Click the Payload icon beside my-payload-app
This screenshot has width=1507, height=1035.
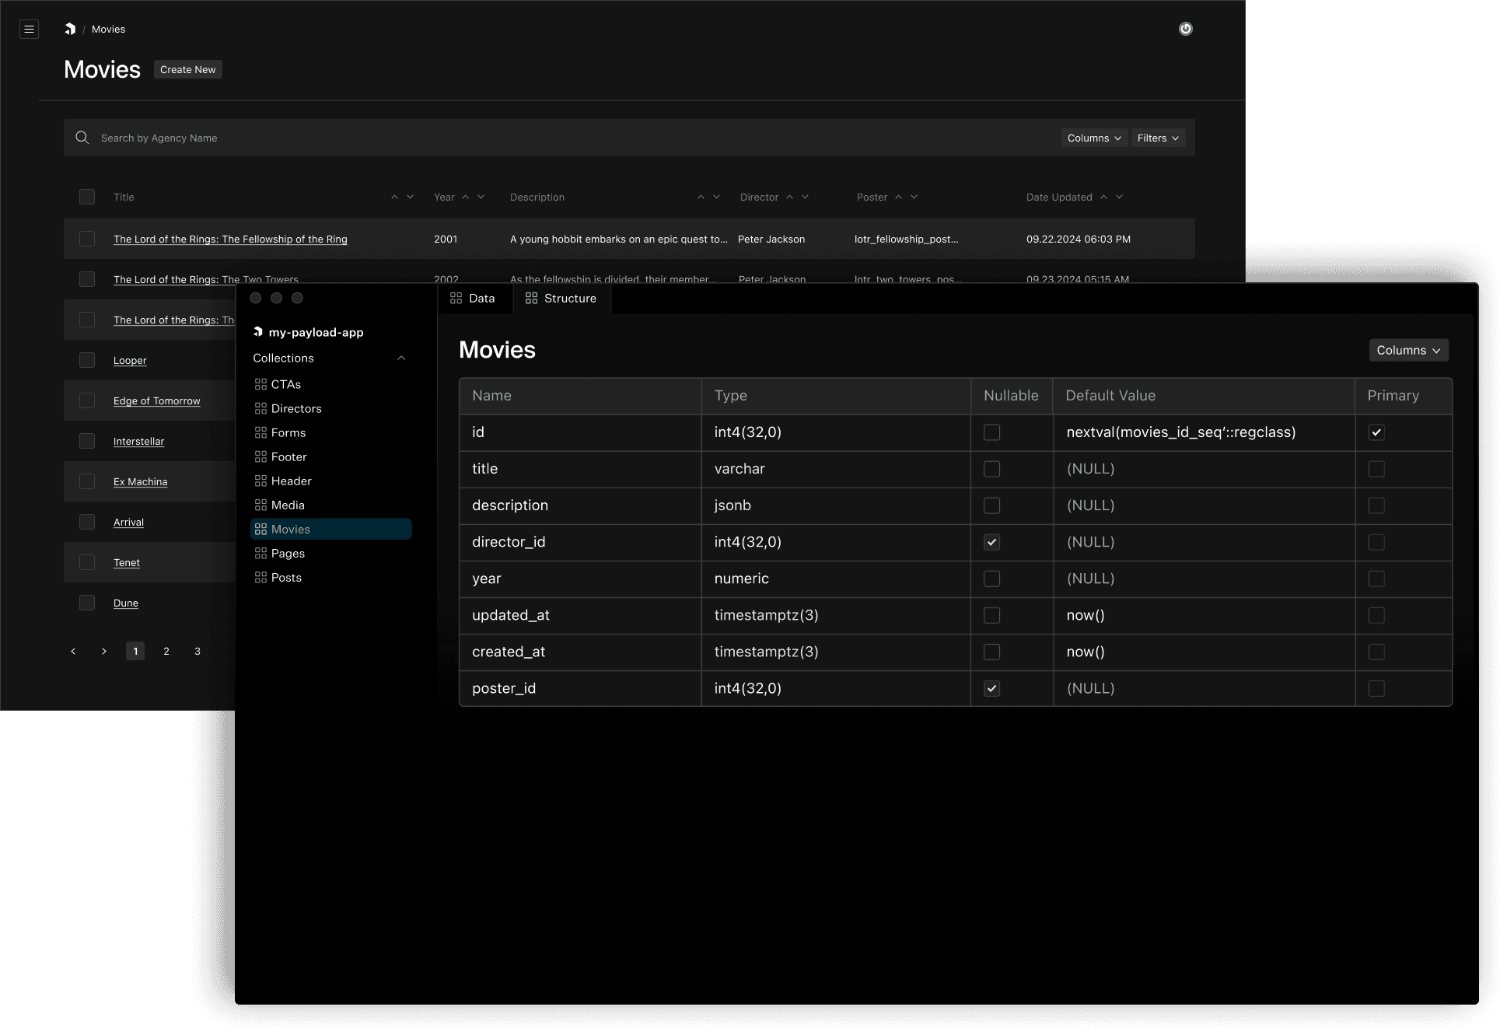(258, 332)
